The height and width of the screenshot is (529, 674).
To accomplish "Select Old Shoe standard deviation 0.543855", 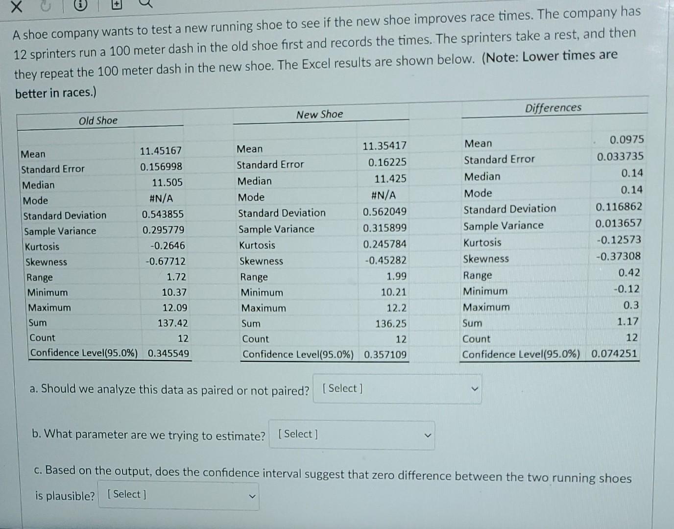I will coord(163,215).
